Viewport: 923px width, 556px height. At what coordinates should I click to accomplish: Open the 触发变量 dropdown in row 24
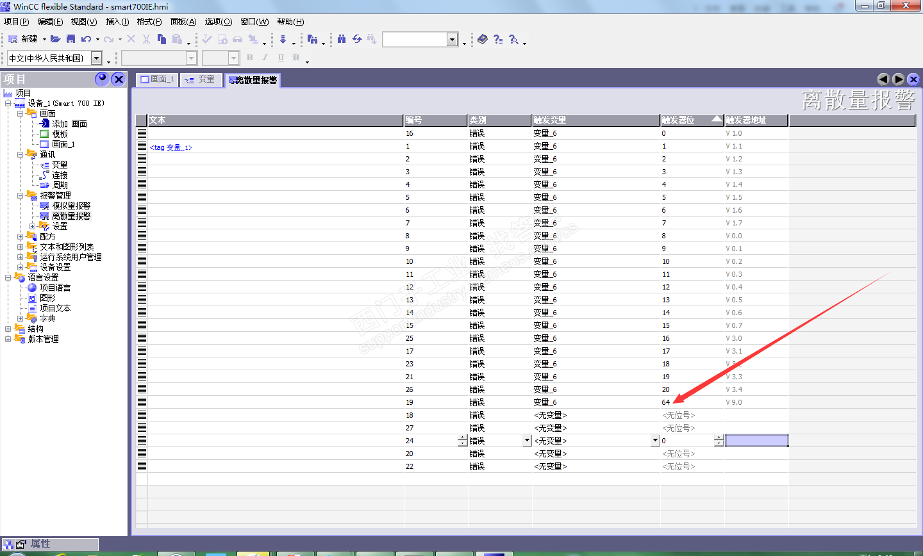[x=655, y=441]
